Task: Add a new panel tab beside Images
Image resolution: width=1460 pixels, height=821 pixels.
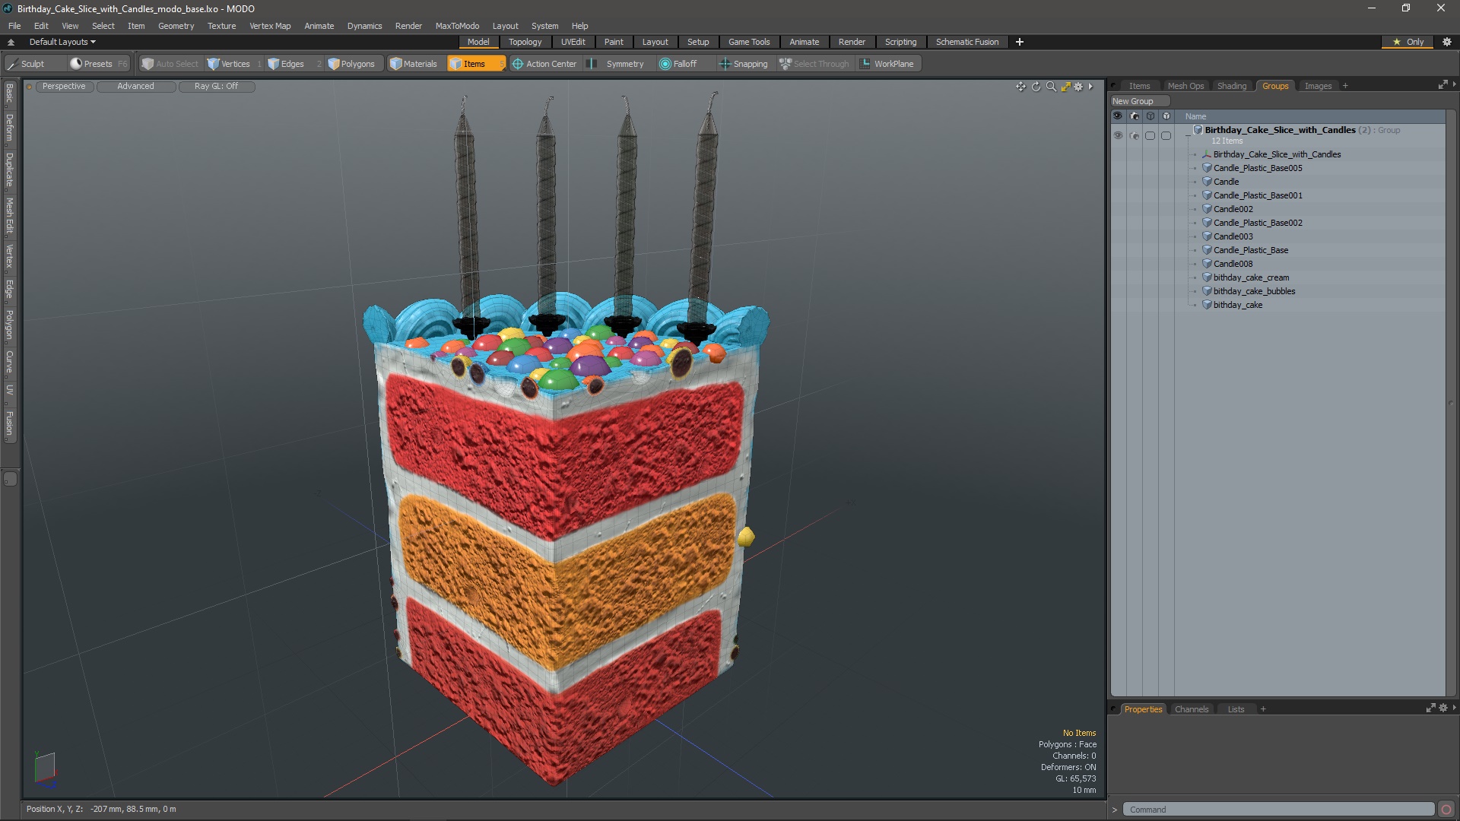Action: point(1345,86)
